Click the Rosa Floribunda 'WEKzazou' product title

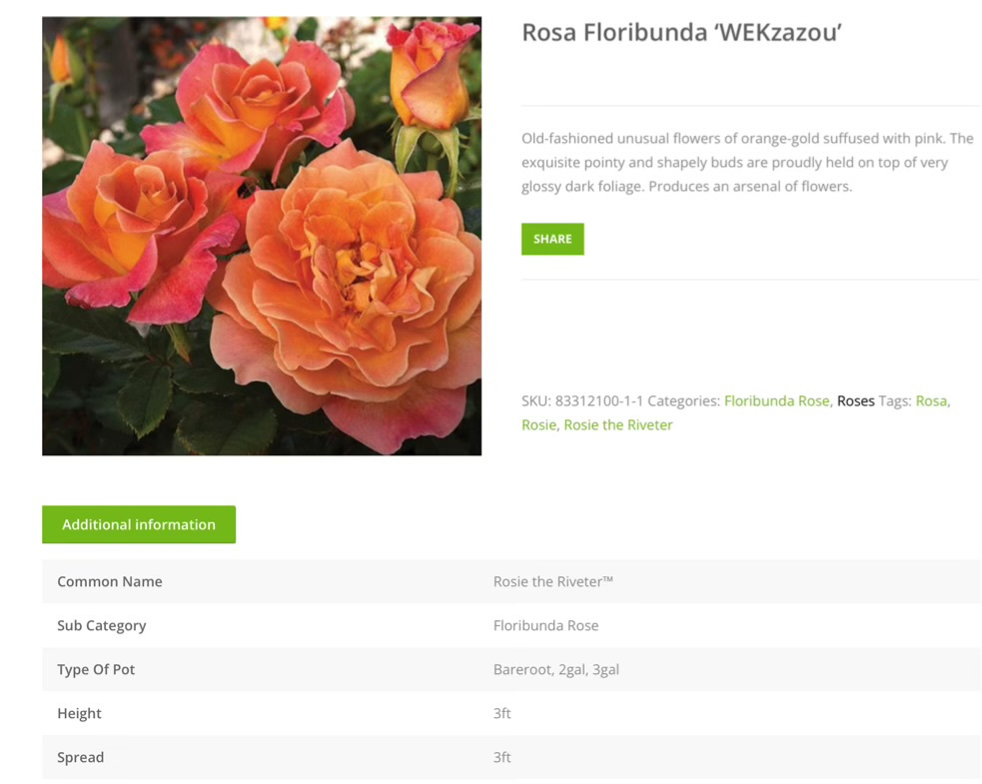coord(682,33)
